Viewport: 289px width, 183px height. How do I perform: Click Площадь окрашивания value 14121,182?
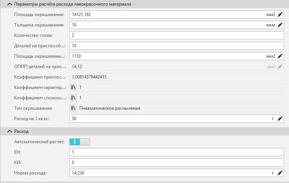(81, 15)
